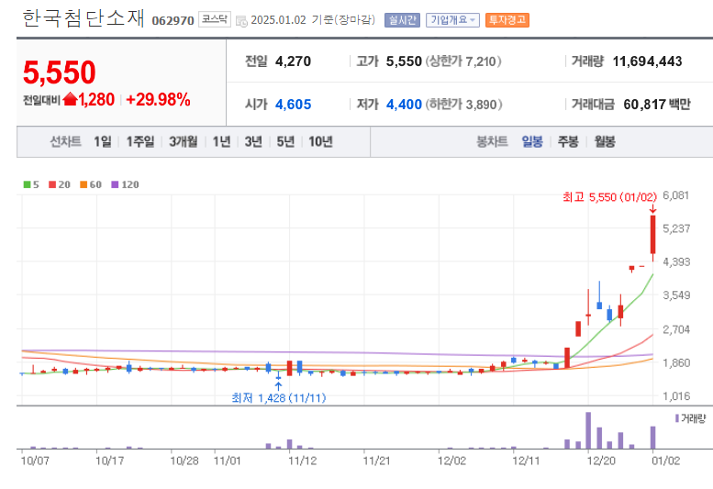Click the purple 120-day moving average swatch
Viewport: 713px width, 489px height.
[115, 184]
